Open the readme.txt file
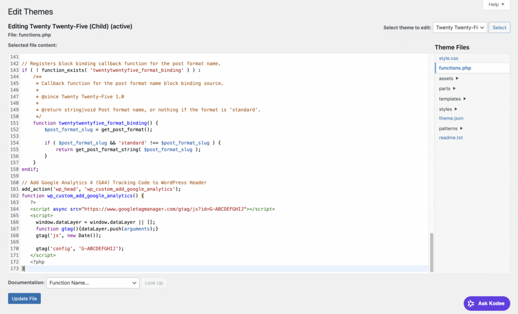Viewport: 518px width, 314px height. (450, 137)
